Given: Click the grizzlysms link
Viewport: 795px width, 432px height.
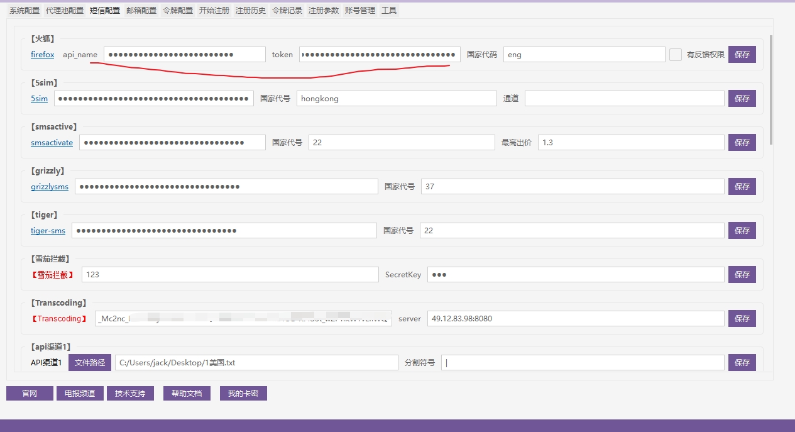Looking at the screenshot, I should 50,187.
